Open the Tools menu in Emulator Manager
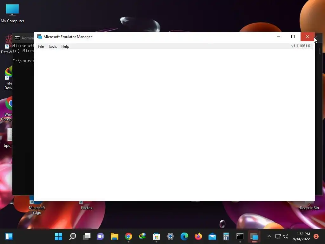Screen dimensions: 325x244 click(52, 46)
